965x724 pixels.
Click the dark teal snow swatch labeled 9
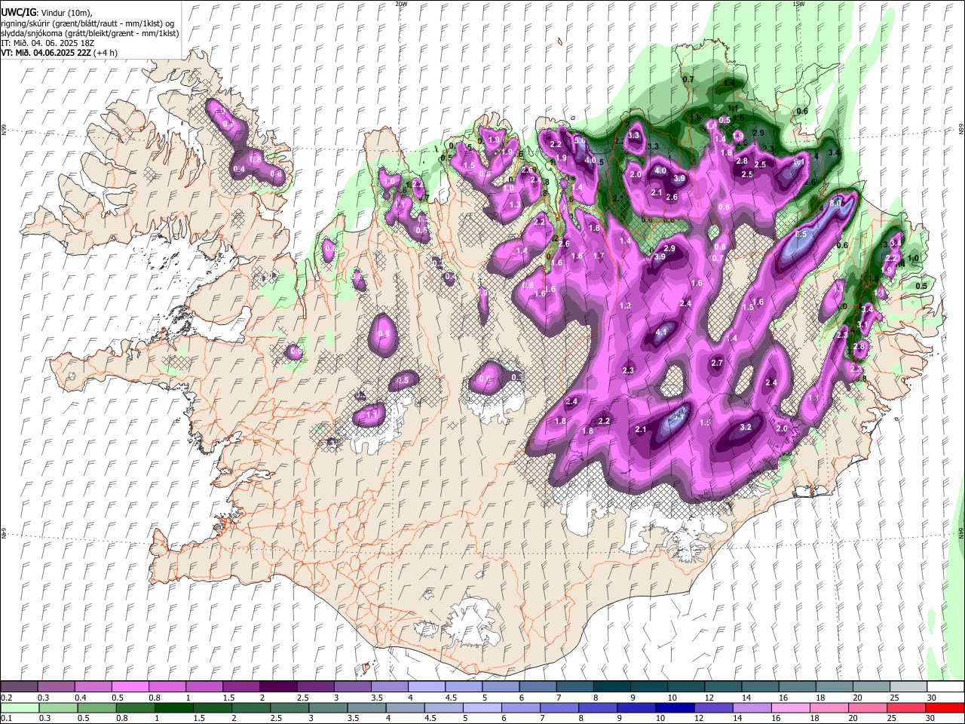tap(648, 686)
